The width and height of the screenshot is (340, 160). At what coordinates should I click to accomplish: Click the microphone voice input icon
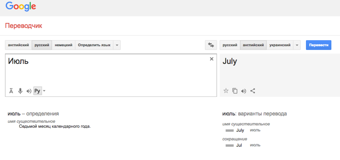[x=20, y=91]
